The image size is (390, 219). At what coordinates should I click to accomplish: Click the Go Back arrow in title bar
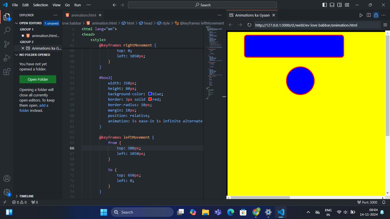pyautogui.click(x=114, y=5)
